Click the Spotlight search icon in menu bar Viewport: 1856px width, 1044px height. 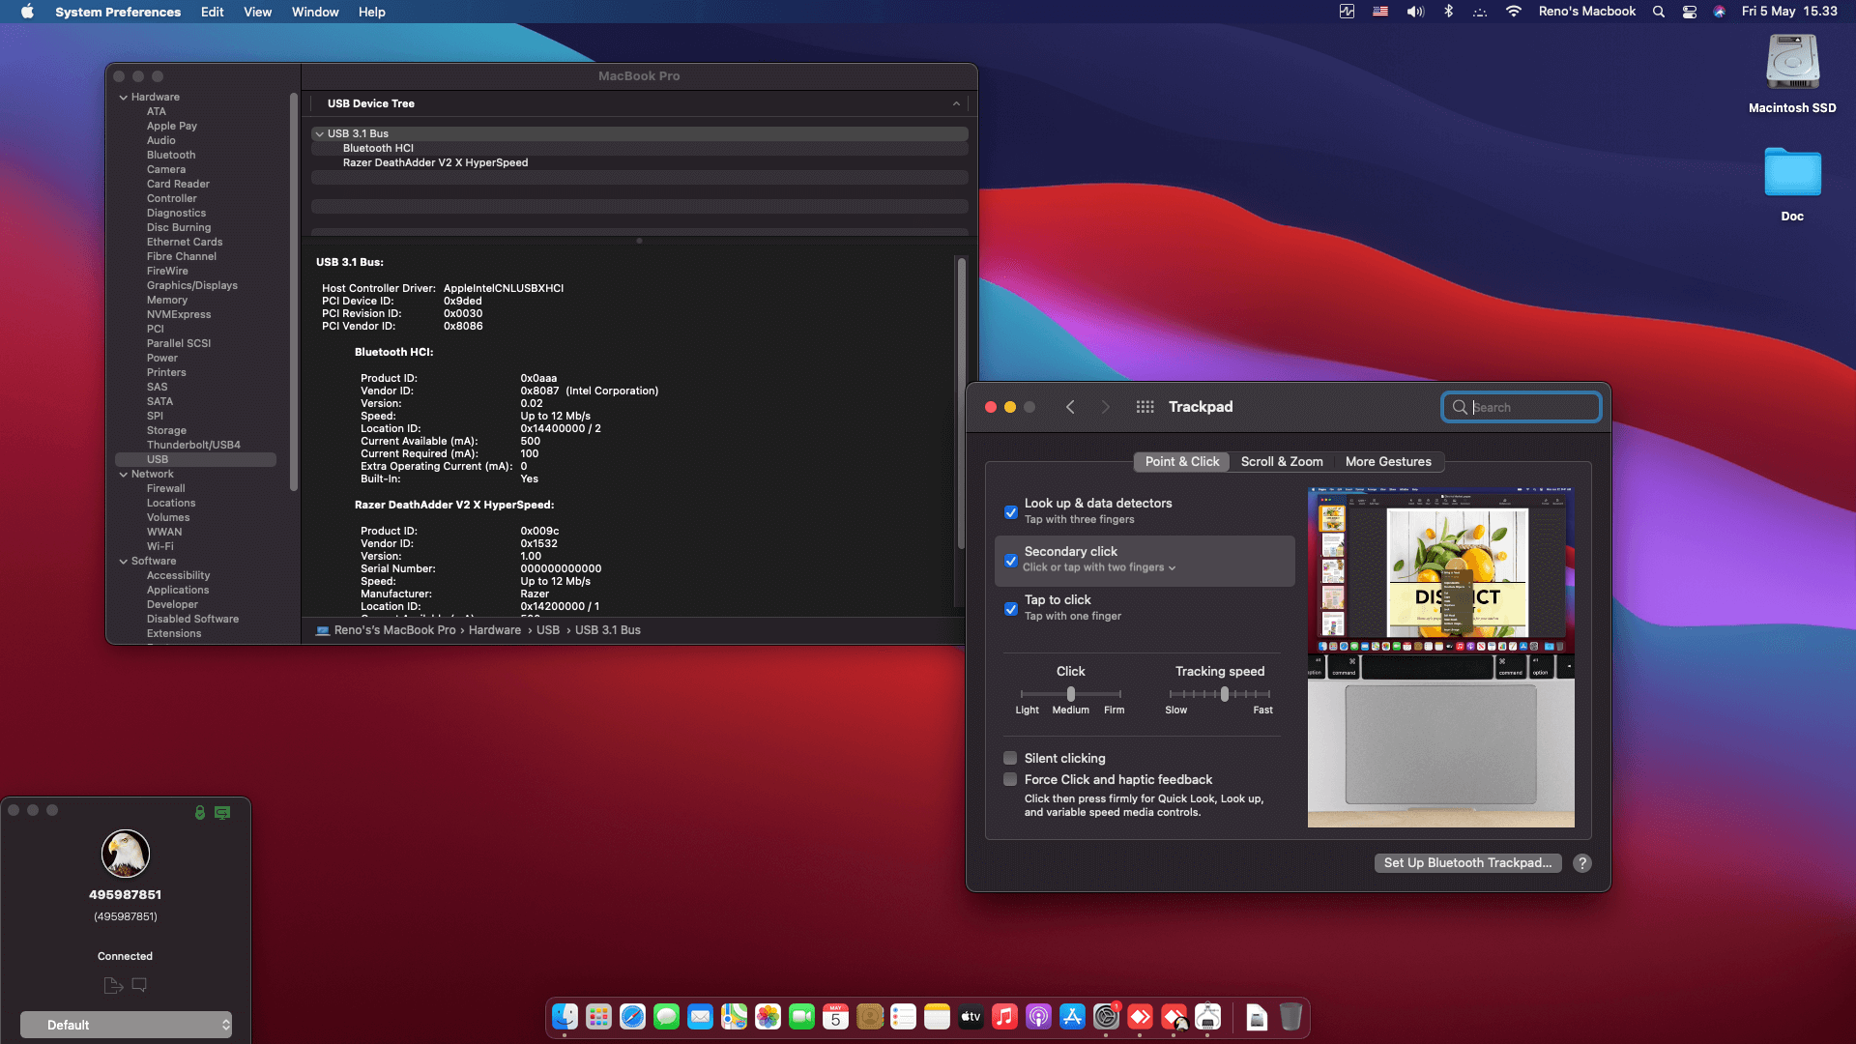click(1659, 12)
